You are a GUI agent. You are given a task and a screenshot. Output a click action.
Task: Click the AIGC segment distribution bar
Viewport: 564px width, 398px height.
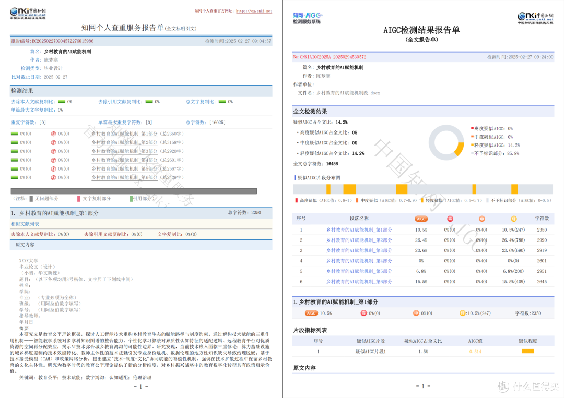click(423, 189)
